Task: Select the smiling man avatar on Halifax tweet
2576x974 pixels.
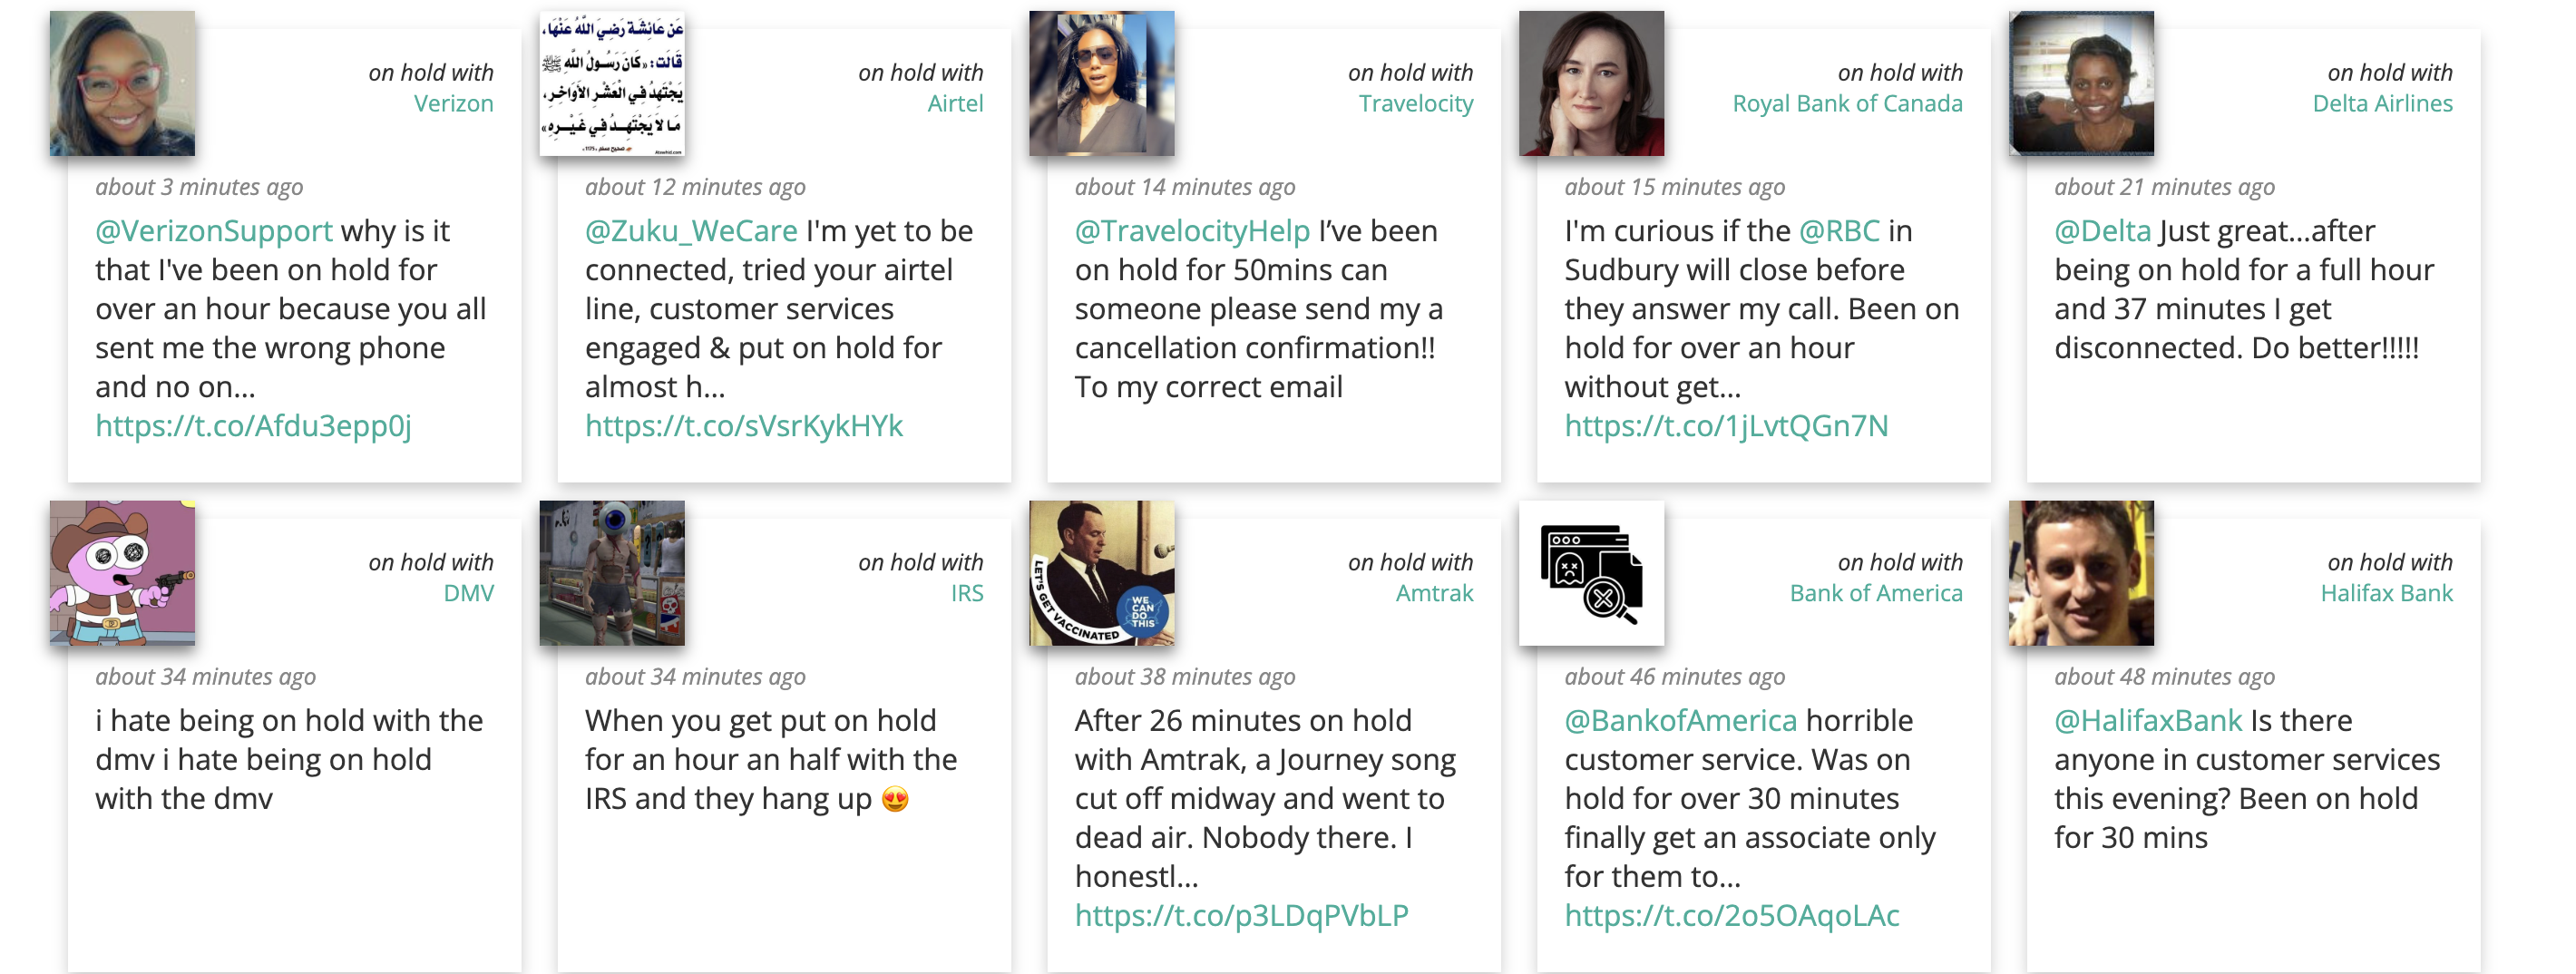Action: tap(2081, 575)
